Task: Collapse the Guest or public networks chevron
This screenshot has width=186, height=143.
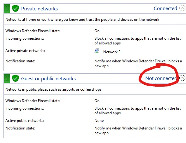Action: (x=182, y=78)
